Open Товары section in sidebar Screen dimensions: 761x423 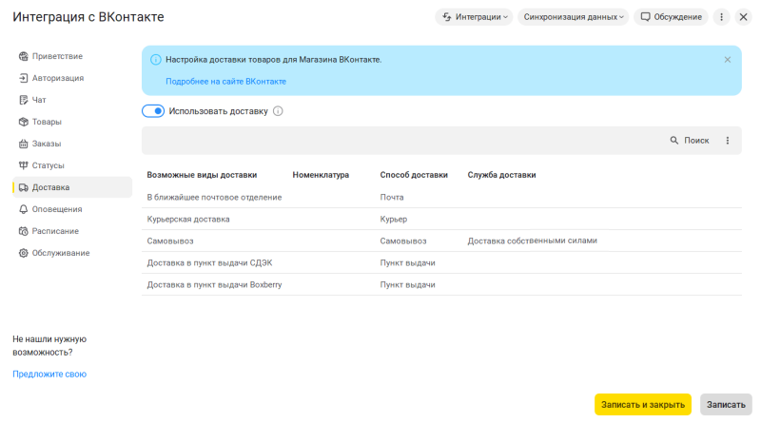tap(47, 122)
